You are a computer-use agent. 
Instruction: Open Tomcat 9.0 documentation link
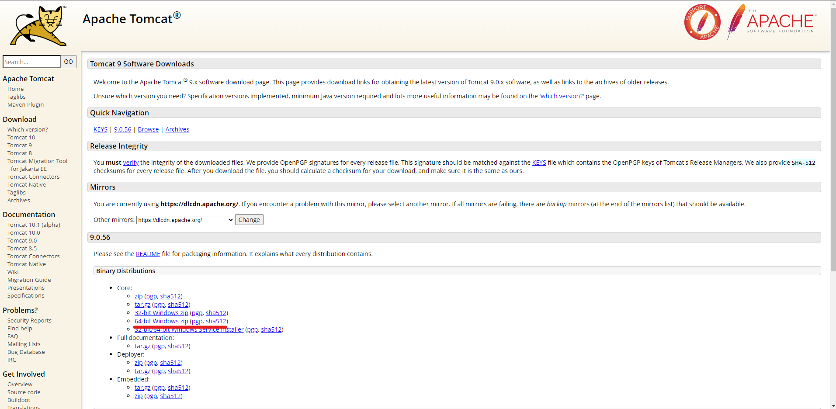(x=22, y=240)
